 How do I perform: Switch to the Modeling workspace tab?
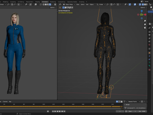tap(6, 2)
